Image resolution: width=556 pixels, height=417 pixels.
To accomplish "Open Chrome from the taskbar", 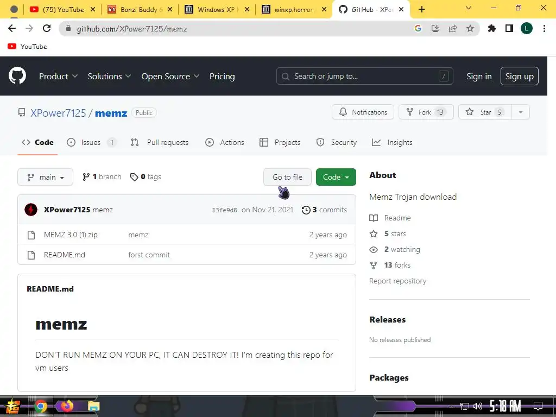I will (x=40, y=406).
